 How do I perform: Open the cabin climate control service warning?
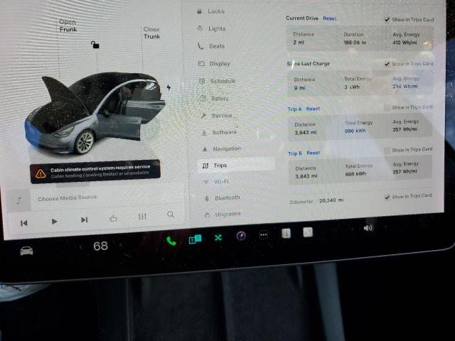95,172
